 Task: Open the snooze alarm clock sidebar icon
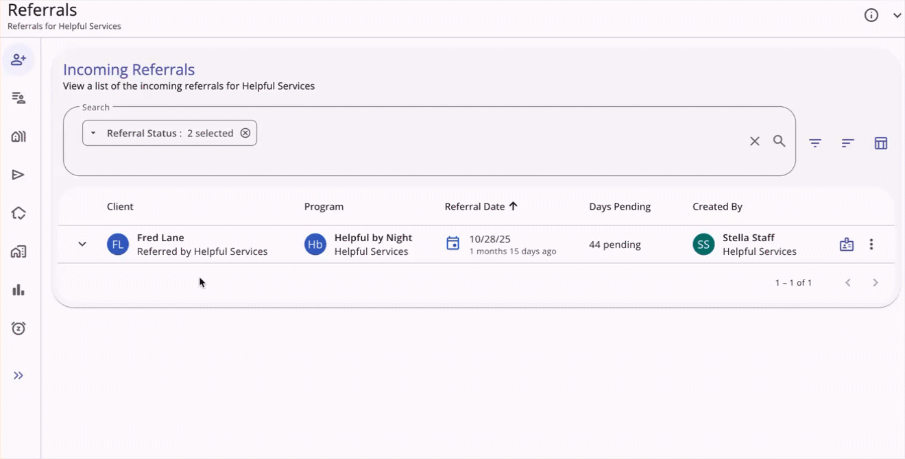[x=19, y=328]
